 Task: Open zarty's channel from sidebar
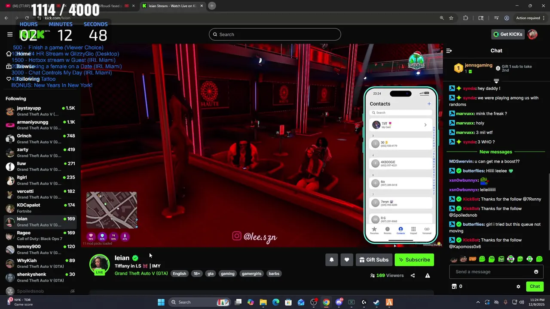coord(40,152)
